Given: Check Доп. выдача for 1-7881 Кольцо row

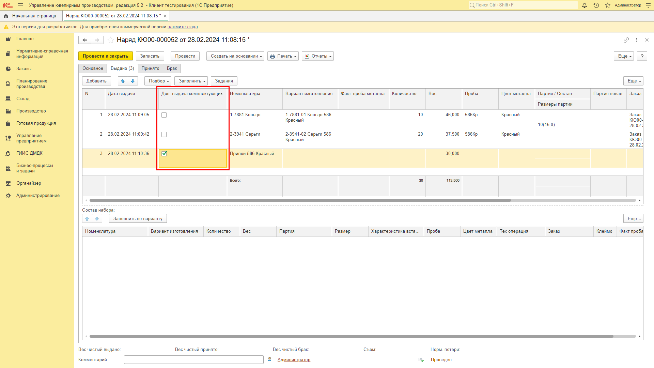Looking at the screenshot, I should point(164,115).
